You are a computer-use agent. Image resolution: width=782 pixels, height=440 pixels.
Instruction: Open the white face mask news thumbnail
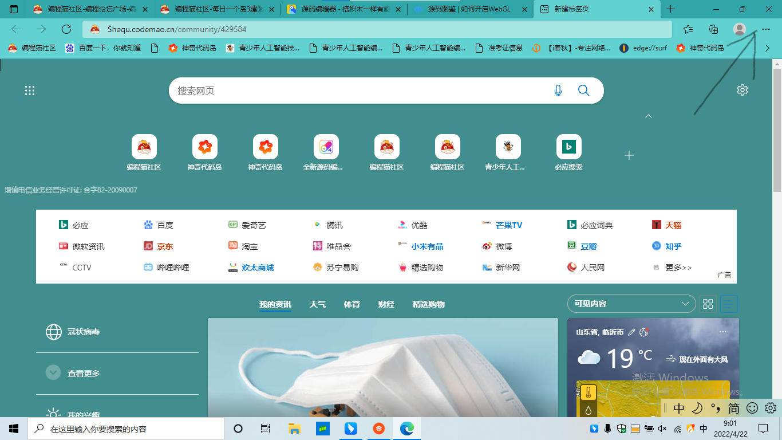tap(382, 368)
